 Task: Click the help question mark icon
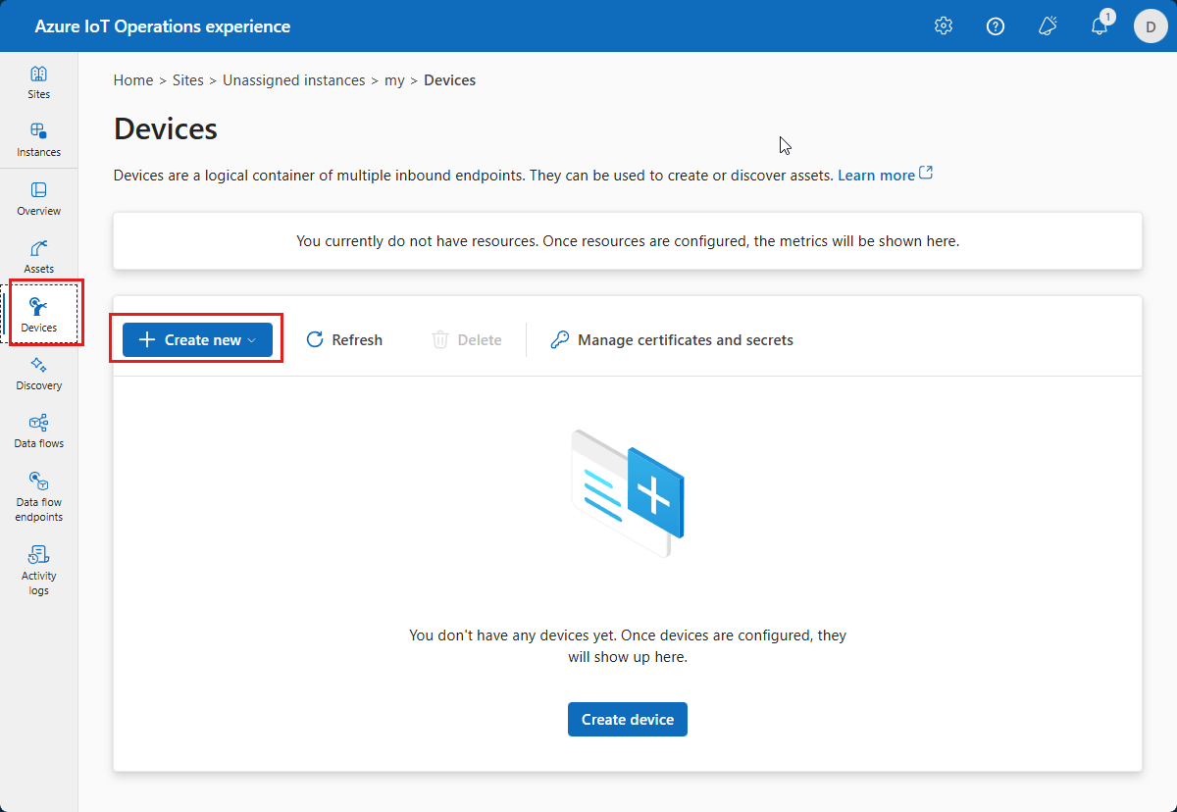click(x=996, y=26)
